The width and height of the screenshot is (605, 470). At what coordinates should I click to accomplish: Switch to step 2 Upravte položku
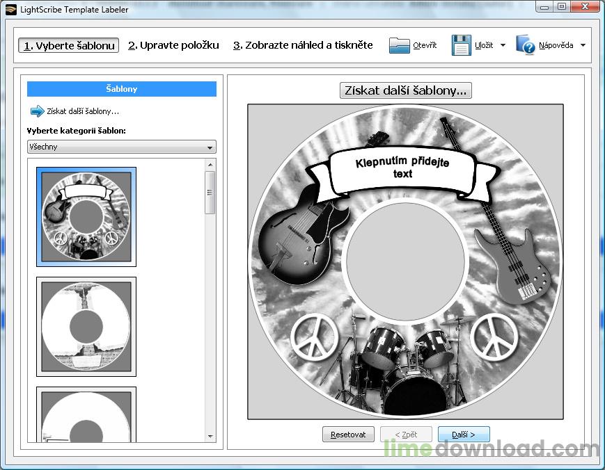coord(173,45)
